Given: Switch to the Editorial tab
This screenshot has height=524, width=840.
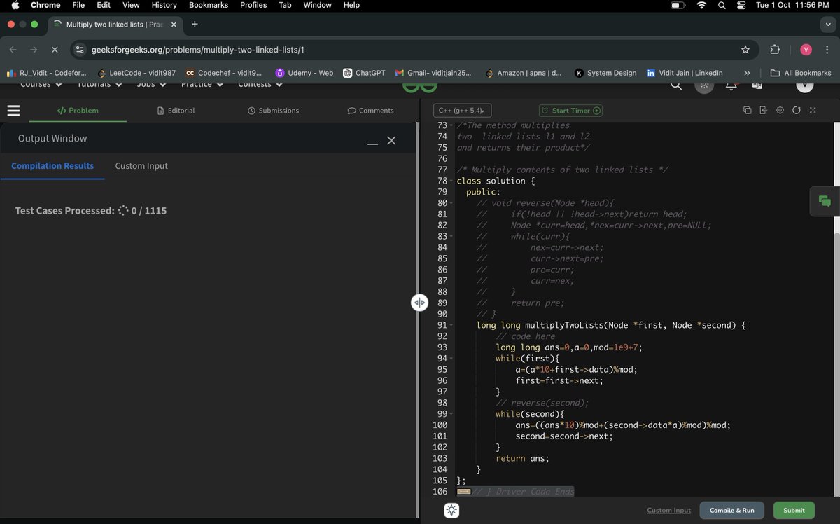Looking at the screenshot, I should [x=176, y=111].
